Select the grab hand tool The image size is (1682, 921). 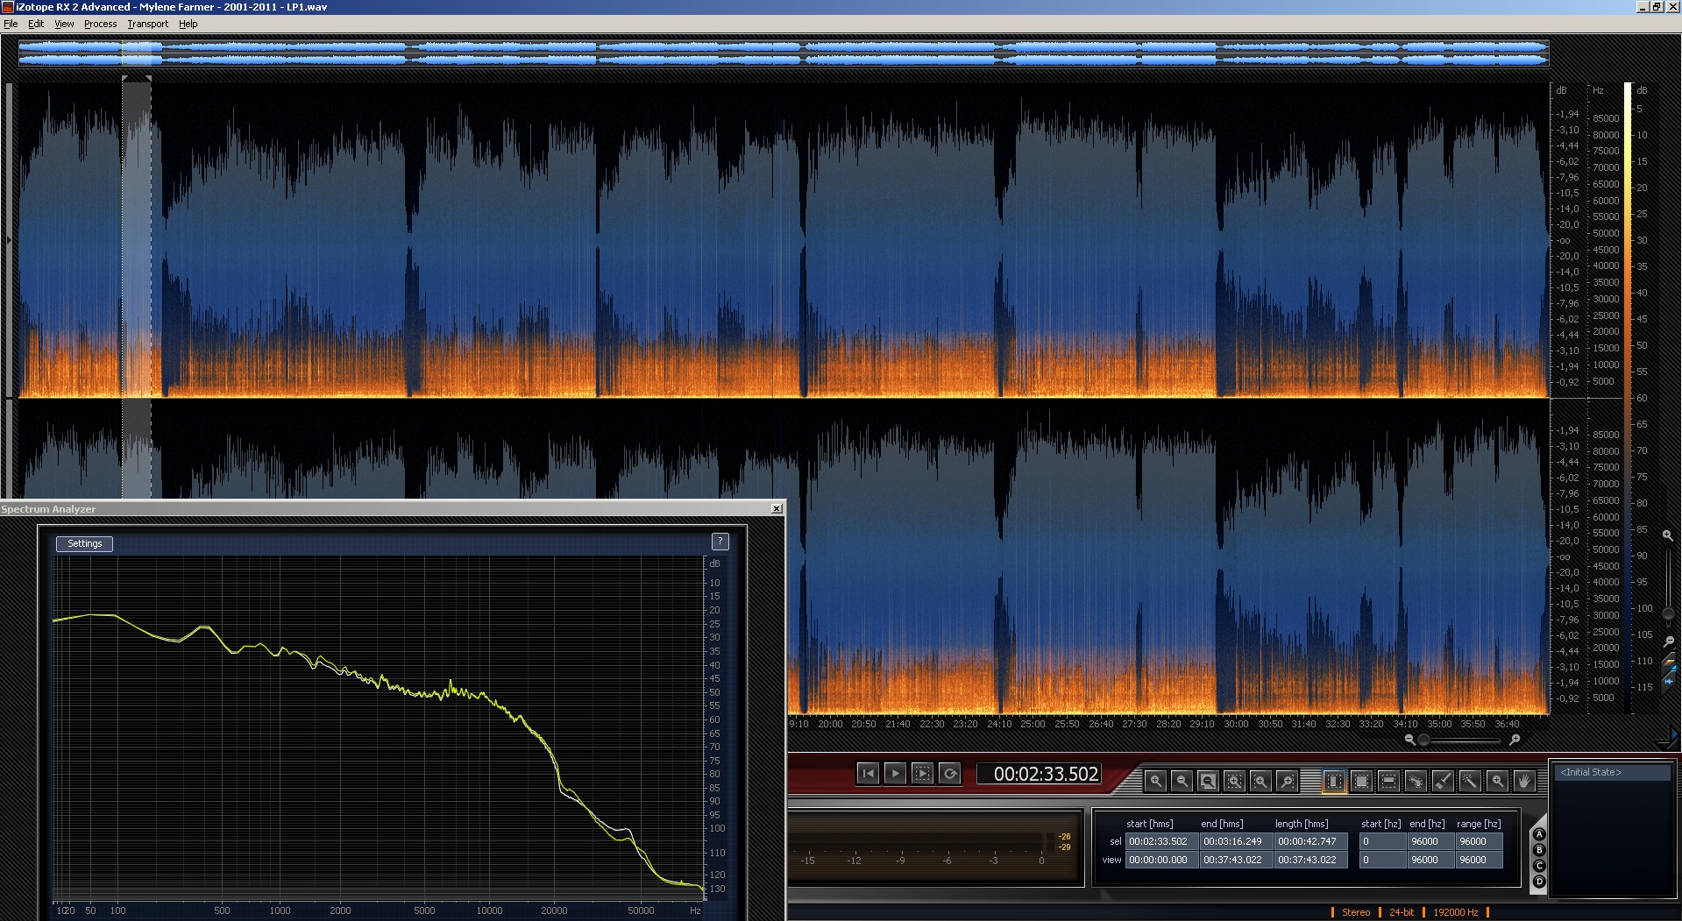1524,781
